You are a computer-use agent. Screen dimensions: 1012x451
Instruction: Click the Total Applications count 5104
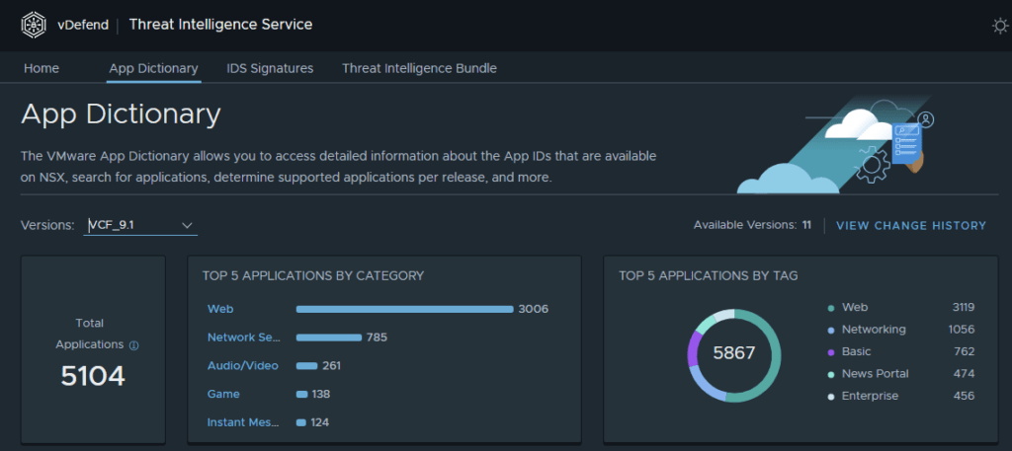93,376
